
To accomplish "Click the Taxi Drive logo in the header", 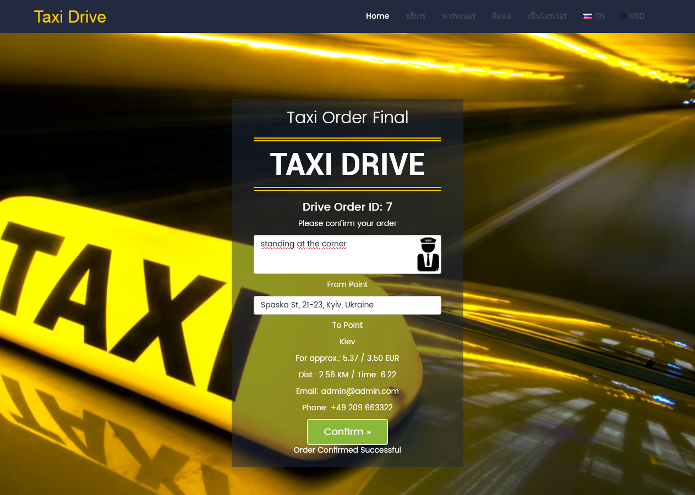I will pos(70,16).
